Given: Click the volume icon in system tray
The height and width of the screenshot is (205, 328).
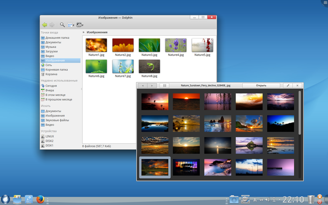Looking at the screenshot, I should (x=266, y=200).
